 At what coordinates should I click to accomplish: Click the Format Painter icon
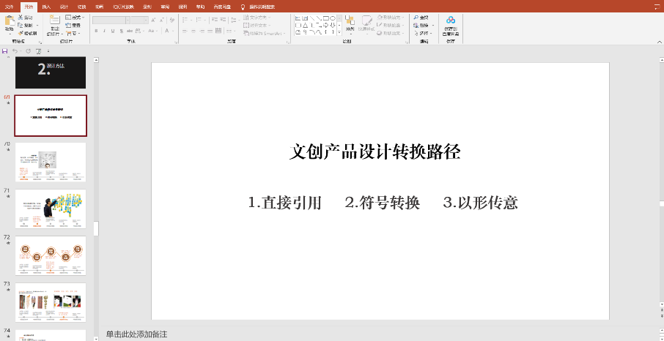pos(21,34)
